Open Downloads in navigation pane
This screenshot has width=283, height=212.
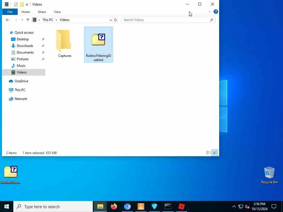pos(25,46)
